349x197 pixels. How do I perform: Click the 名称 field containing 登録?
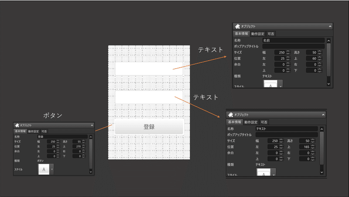click(62, 137)
